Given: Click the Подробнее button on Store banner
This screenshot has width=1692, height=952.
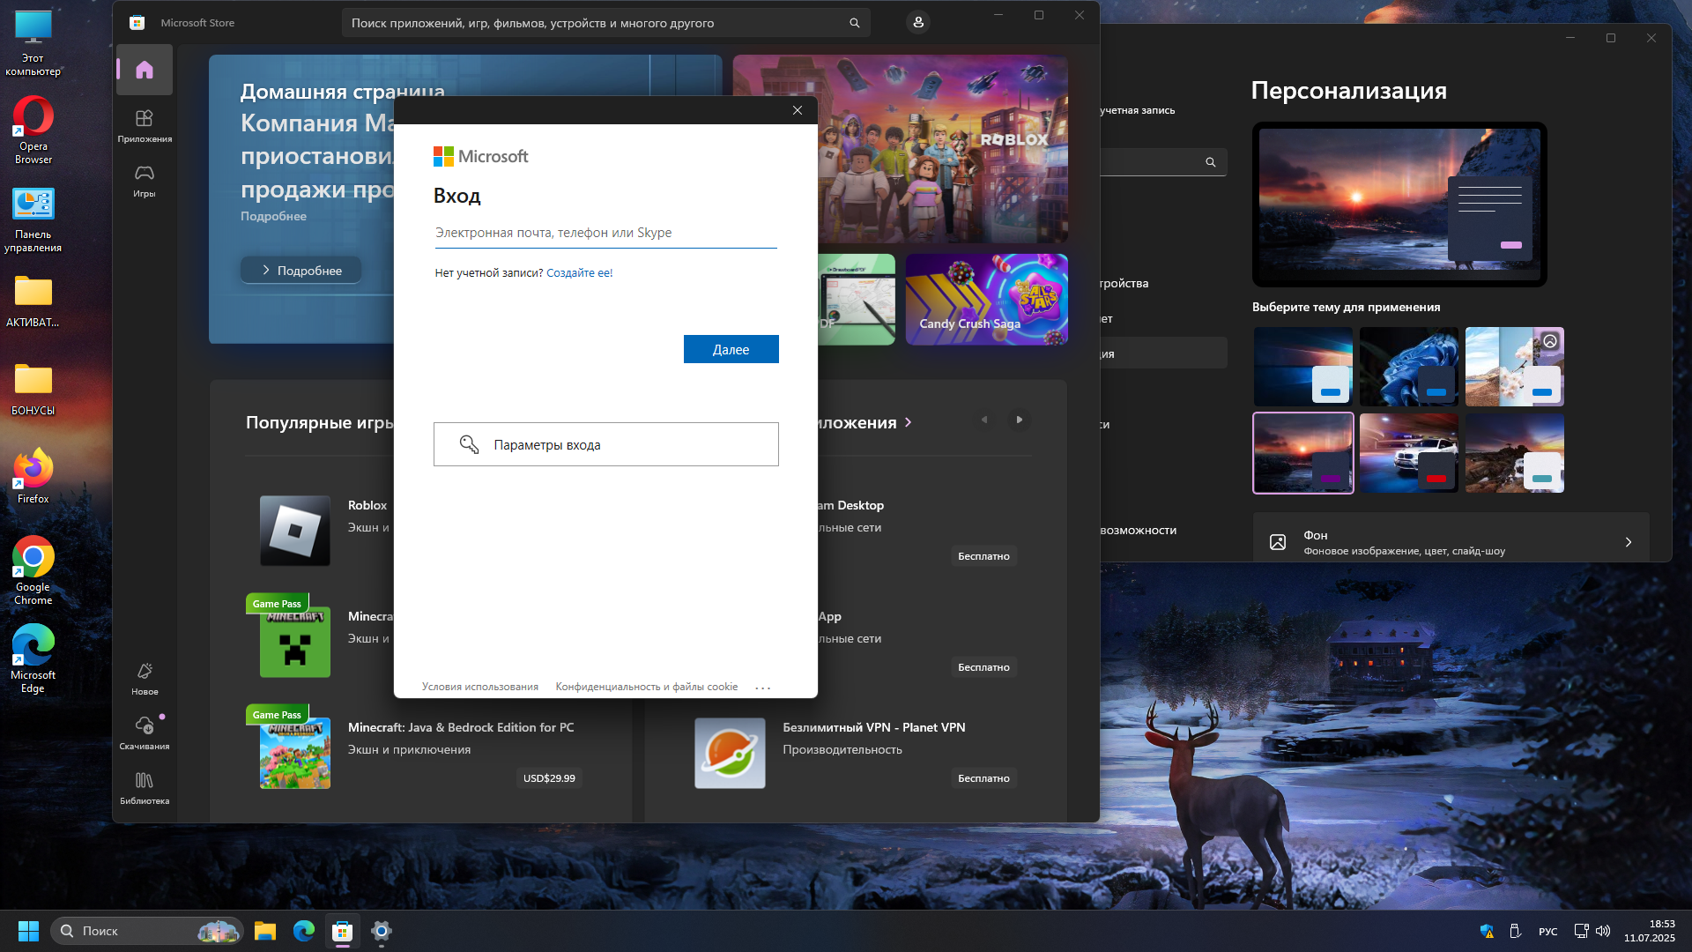Looking at the screenshot, I should (301, 271).
